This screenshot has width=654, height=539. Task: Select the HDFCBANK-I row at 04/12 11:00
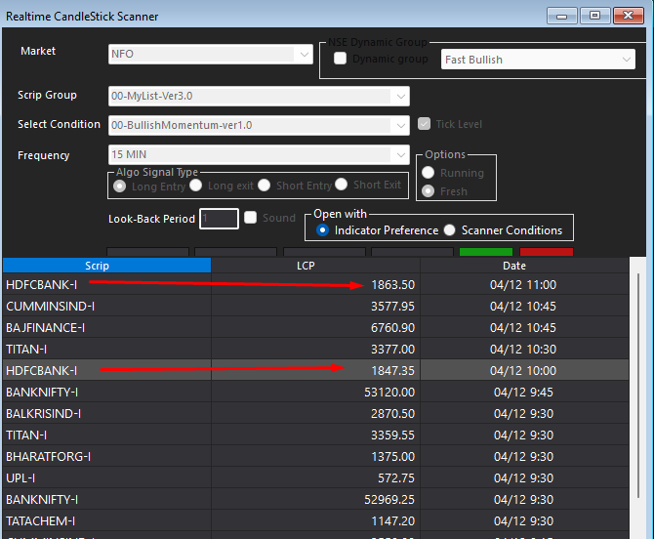[315, 284]
